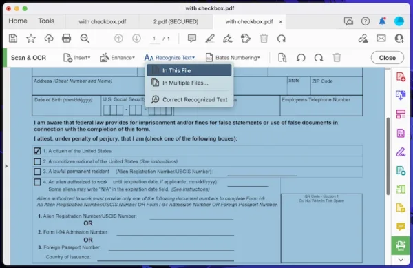Click the rotate icon in top toolbar

point(282,39)
